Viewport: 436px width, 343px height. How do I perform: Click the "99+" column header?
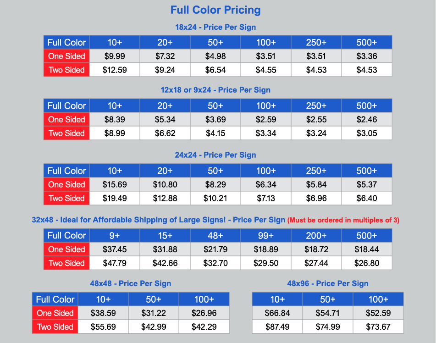[266, 235]
